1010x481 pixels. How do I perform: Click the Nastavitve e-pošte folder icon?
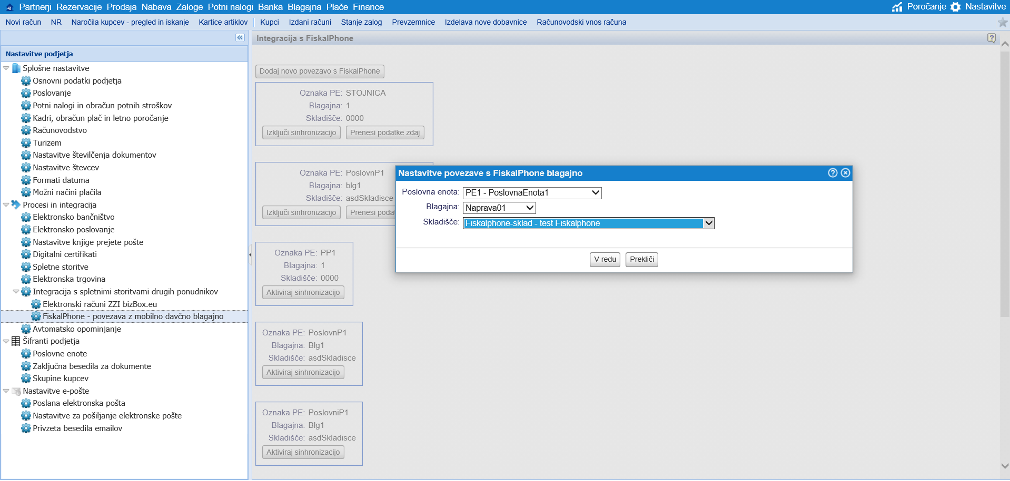(16, 391)
